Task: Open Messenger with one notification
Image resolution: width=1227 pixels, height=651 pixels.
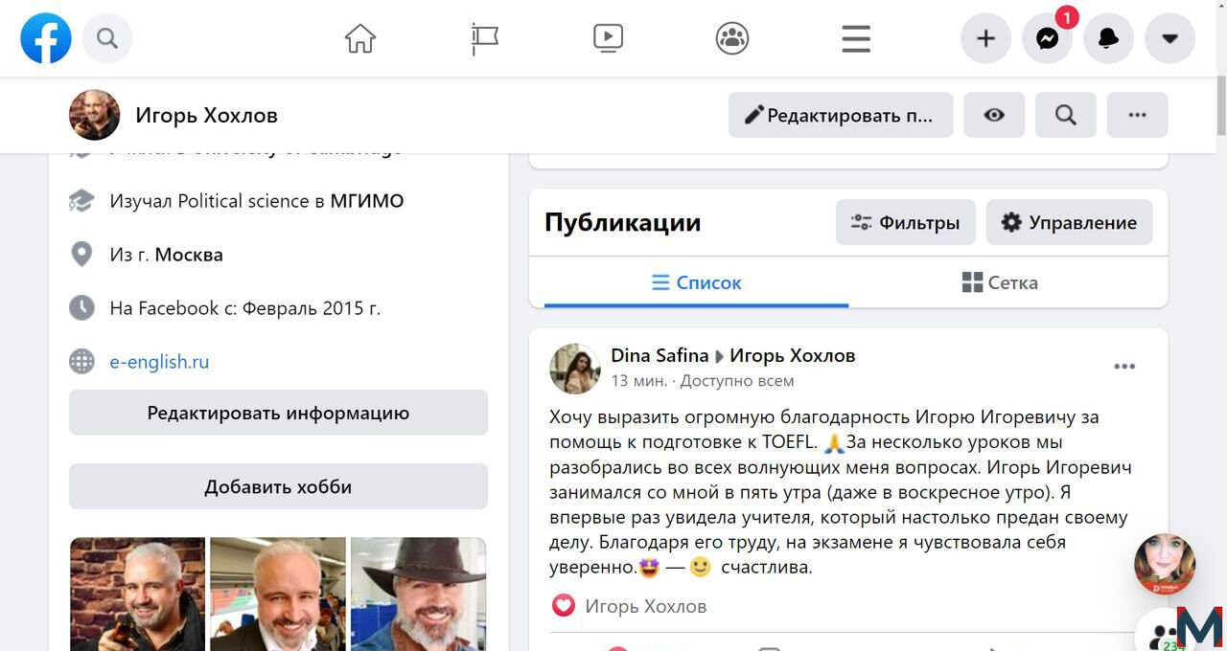Action: pyautogui.click(x=1047, y=38)
